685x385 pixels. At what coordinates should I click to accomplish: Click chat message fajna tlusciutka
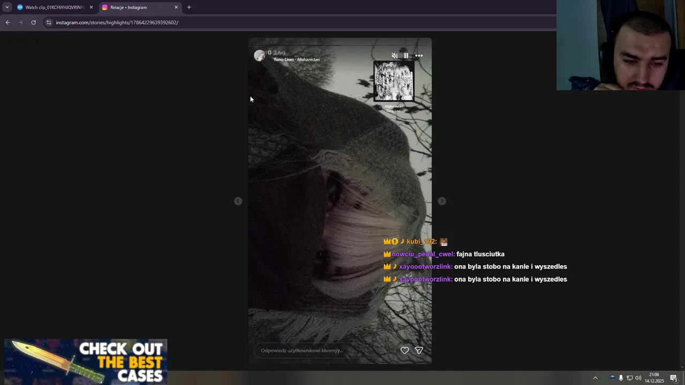click(x=481, y=255)
